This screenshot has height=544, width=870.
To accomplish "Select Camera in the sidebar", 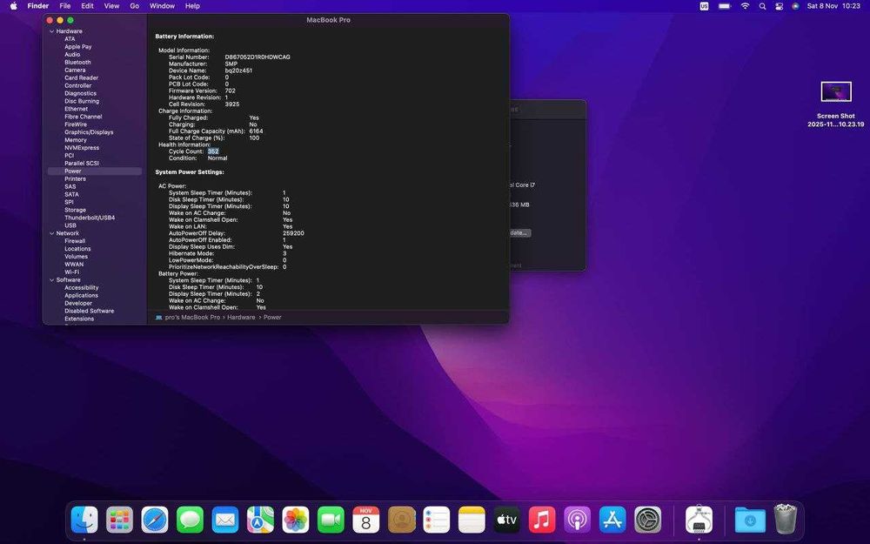I will (x=75, y=71).
